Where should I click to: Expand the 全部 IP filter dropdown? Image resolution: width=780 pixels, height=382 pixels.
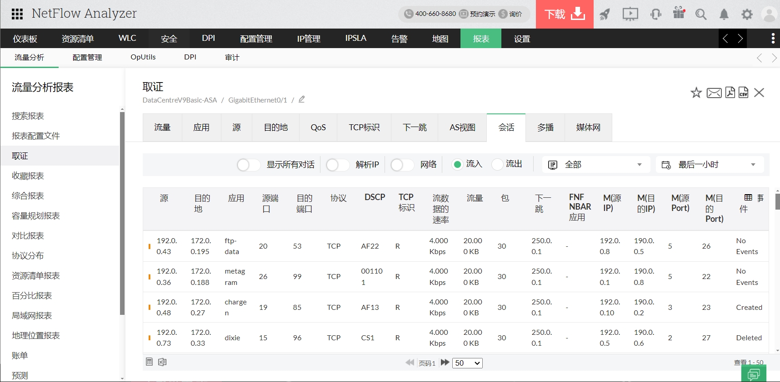595,165
